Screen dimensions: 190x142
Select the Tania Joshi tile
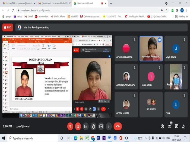tap(151, 77)
